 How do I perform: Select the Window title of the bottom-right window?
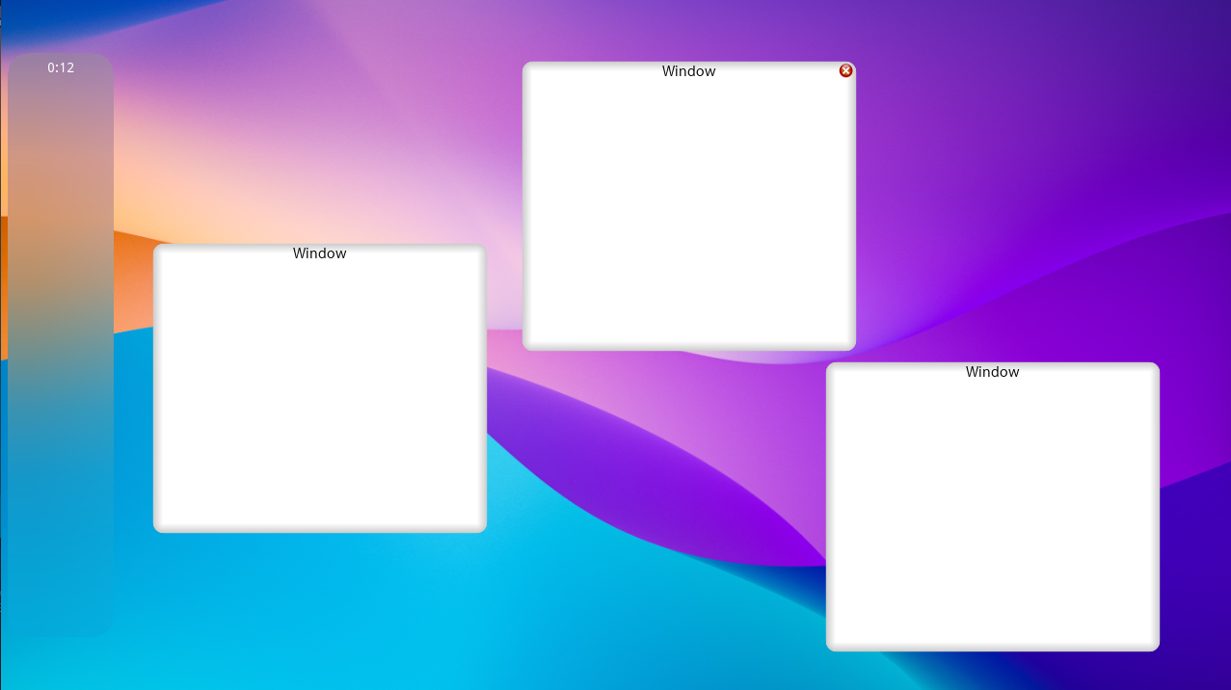point(992,371)
